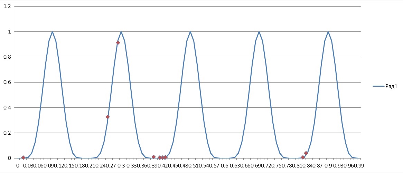Select the first peak of the blue curve
Screen dimensions: 403x173
52,32
